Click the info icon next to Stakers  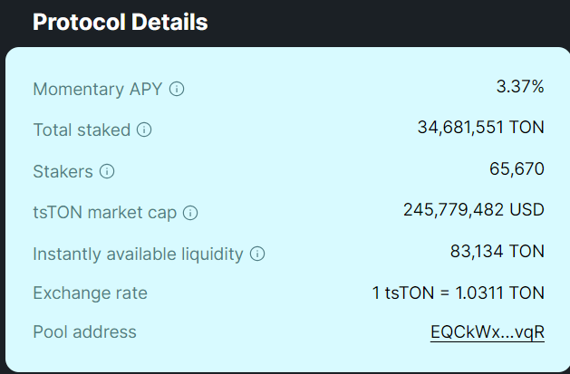click(x=107, y=171)
